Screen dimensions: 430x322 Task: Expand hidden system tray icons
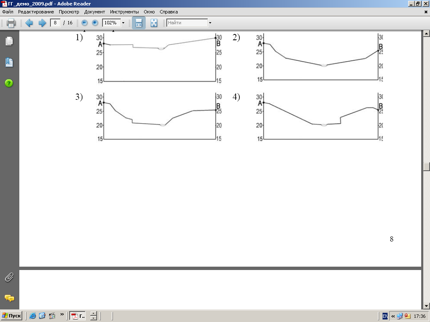[x=393, y=316]
